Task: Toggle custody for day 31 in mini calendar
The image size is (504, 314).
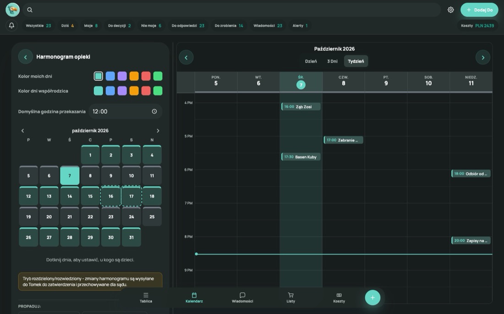Action: click(131, 237)
